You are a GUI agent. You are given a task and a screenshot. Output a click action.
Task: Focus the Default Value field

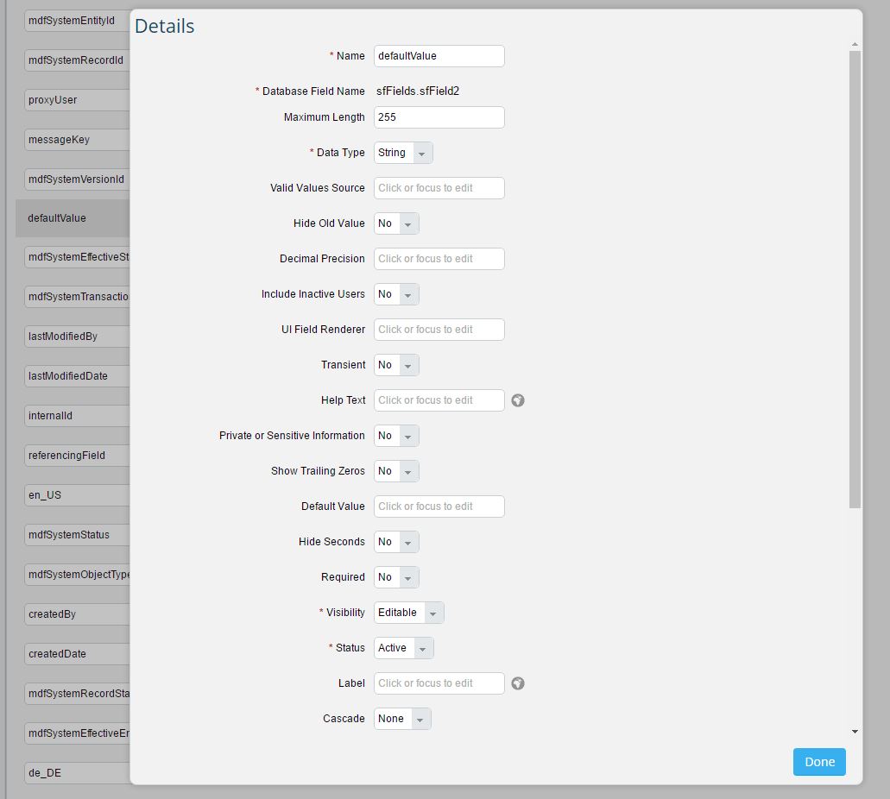439,506
